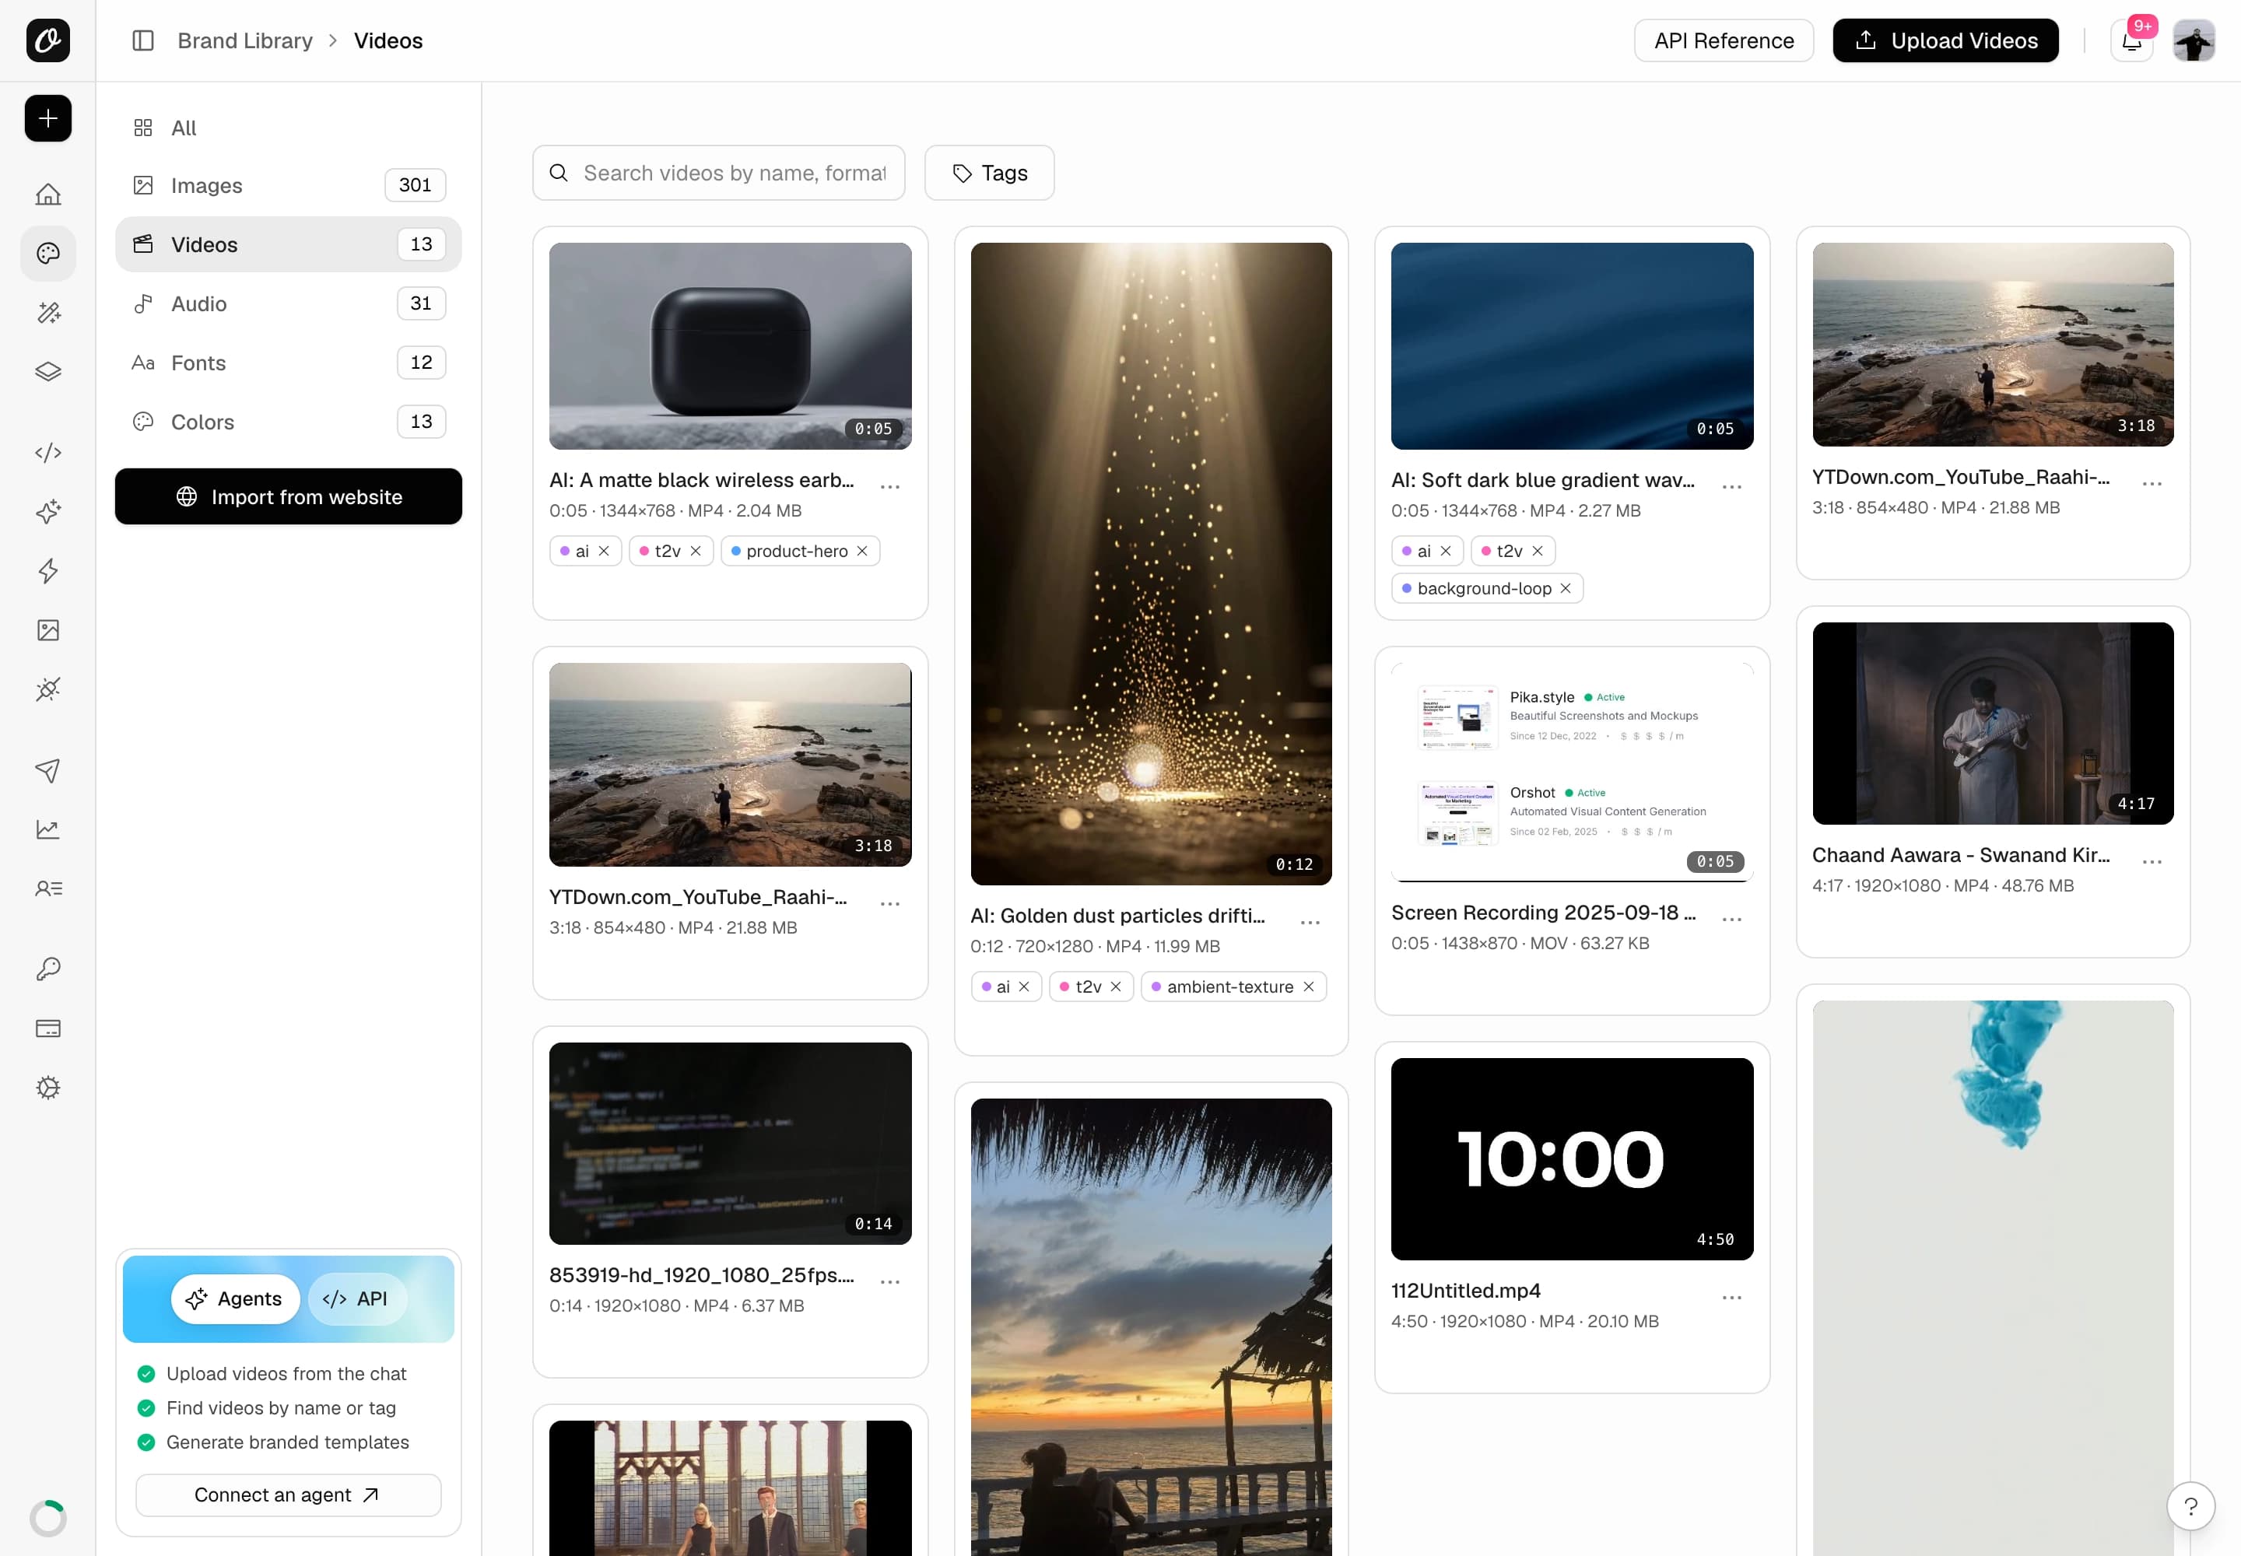Viewport: 2241px width, 1556px height.
Task: Click the API Reference button
Action: click(1724, 41)
